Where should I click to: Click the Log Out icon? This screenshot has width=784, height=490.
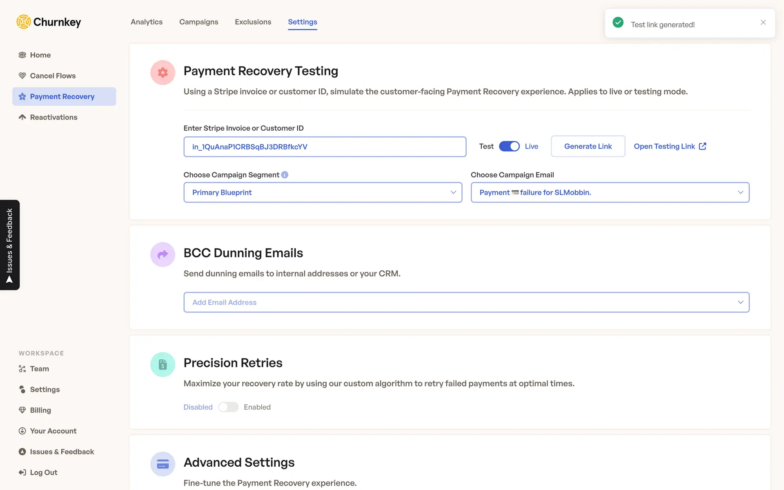22,472
